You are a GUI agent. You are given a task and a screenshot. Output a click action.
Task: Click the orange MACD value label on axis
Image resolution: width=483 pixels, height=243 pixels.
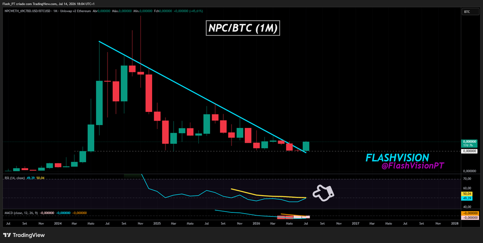point(470,213)
